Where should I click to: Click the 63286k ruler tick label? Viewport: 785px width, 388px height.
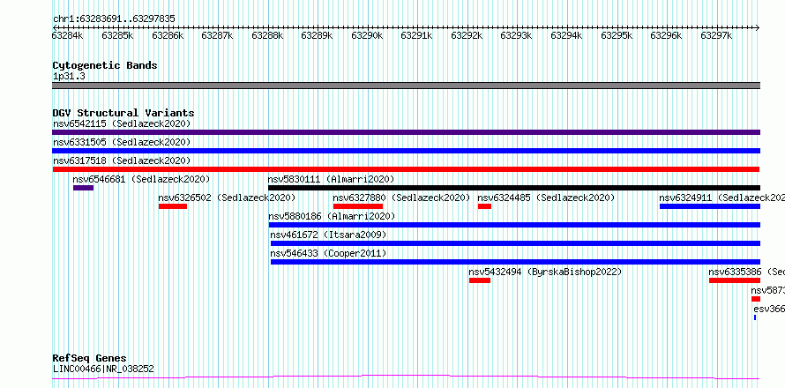pos(168,35)
